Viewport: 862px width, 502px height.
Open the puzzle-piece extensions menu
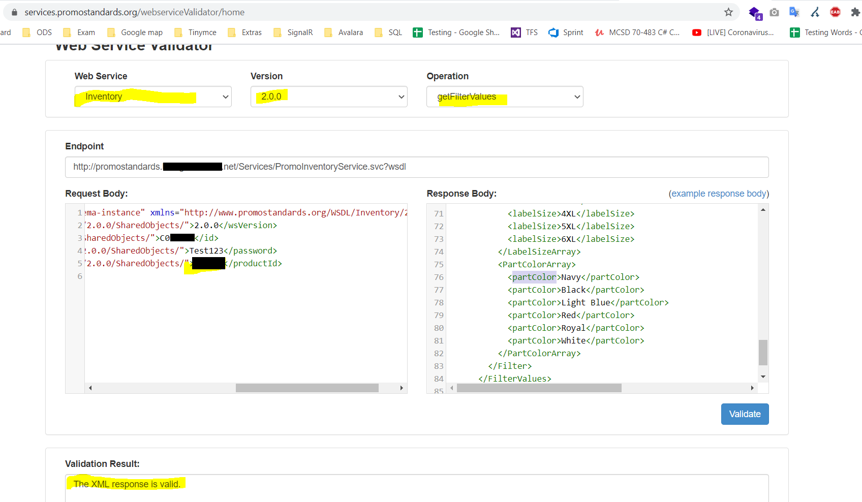tap(855, 12)
